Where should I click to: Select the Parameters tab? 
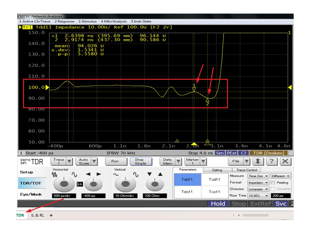(188, 170)
